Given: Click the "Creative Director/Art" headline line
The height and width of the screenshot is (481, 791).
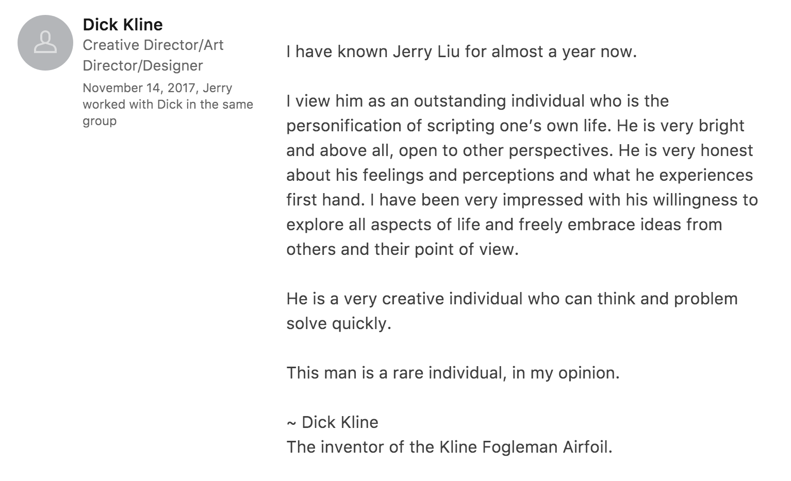Looking at the screenshot, I should pyautogui.click(x=153, y=45).
